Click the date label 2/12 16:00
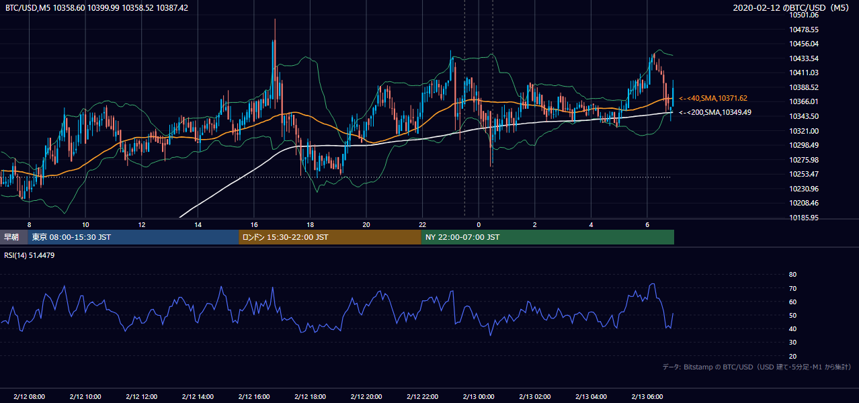Image resolution: width=859 pixels, height=403 pixels. [x=253, y=396]
